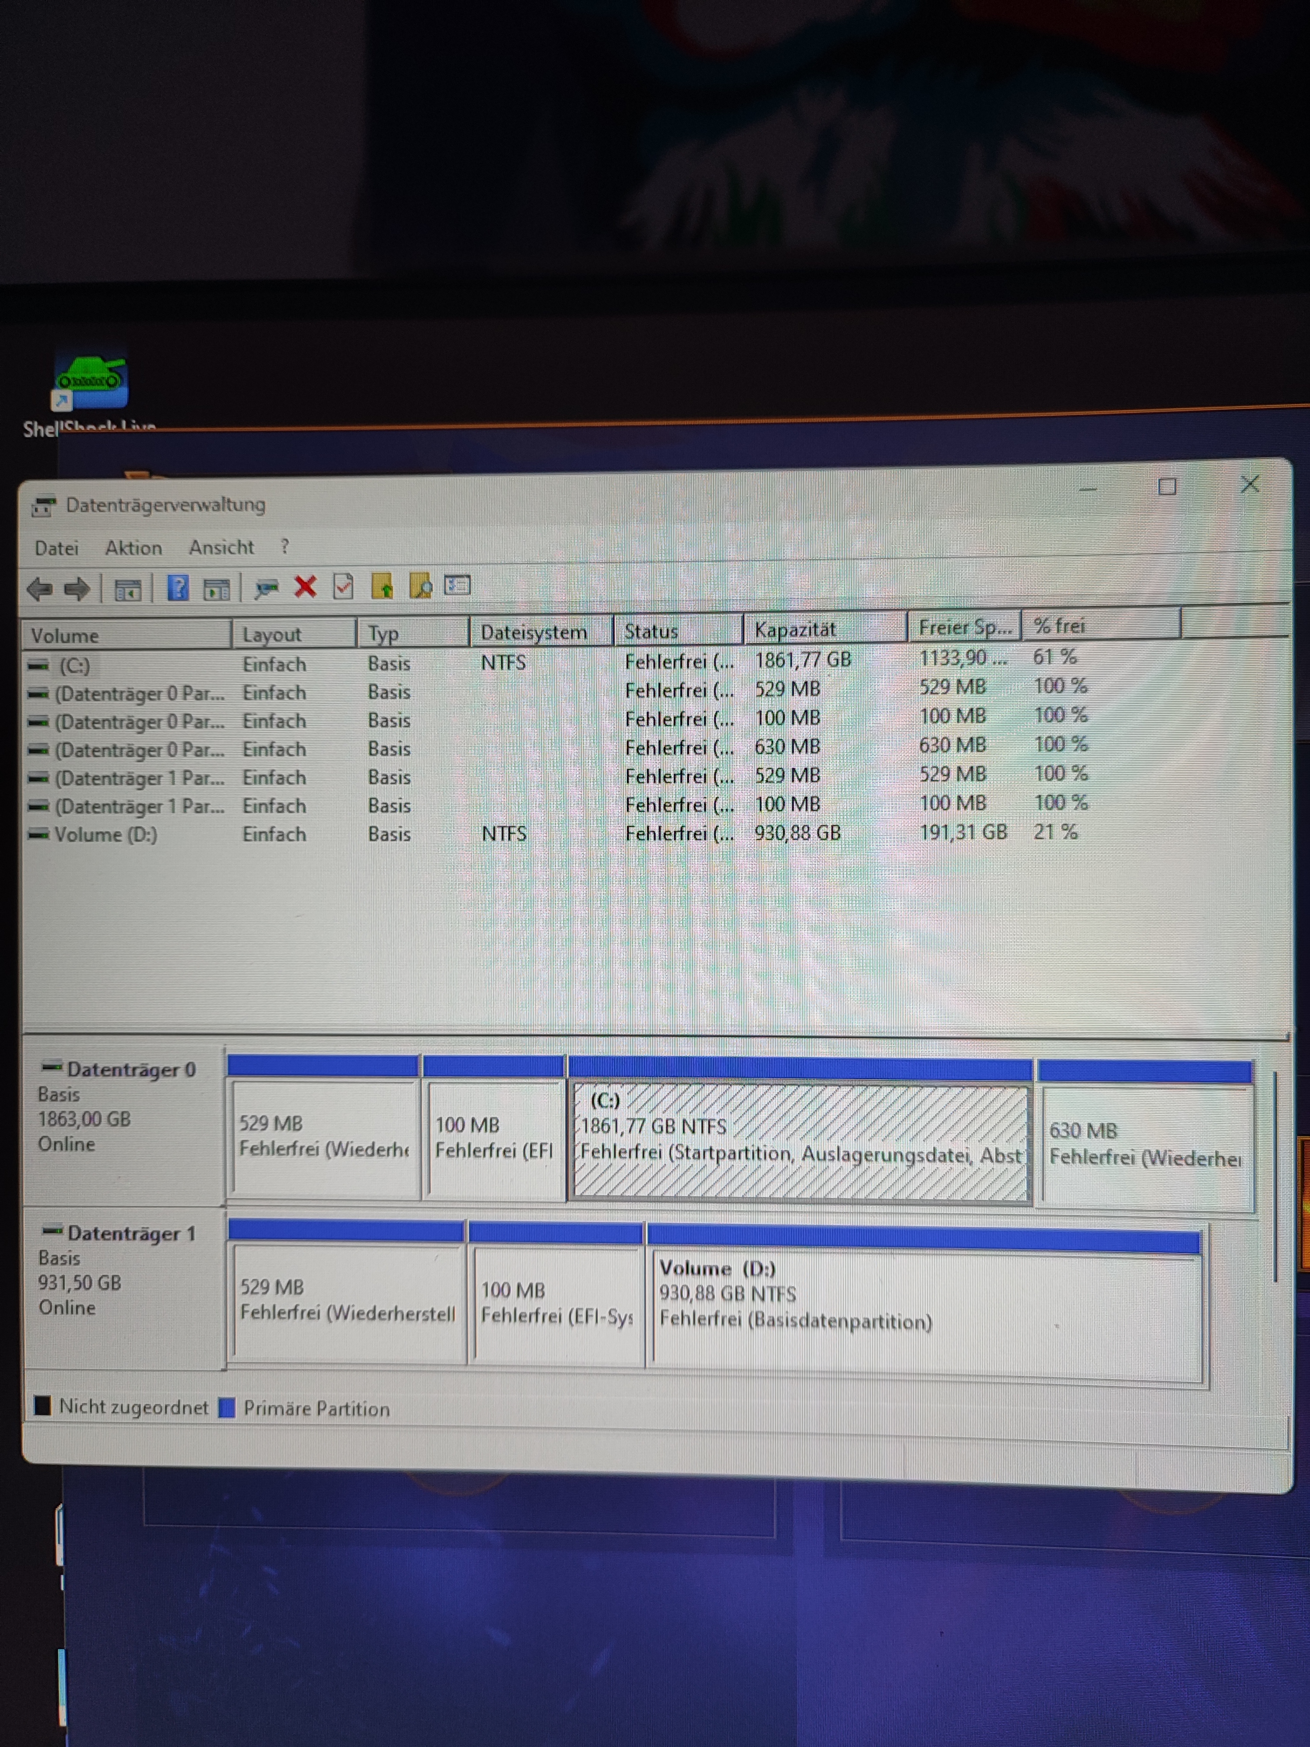Open the Aktion menu
Image resolution: width=1310 pixels, height=1747 pixels.
(x=134, y=547)
